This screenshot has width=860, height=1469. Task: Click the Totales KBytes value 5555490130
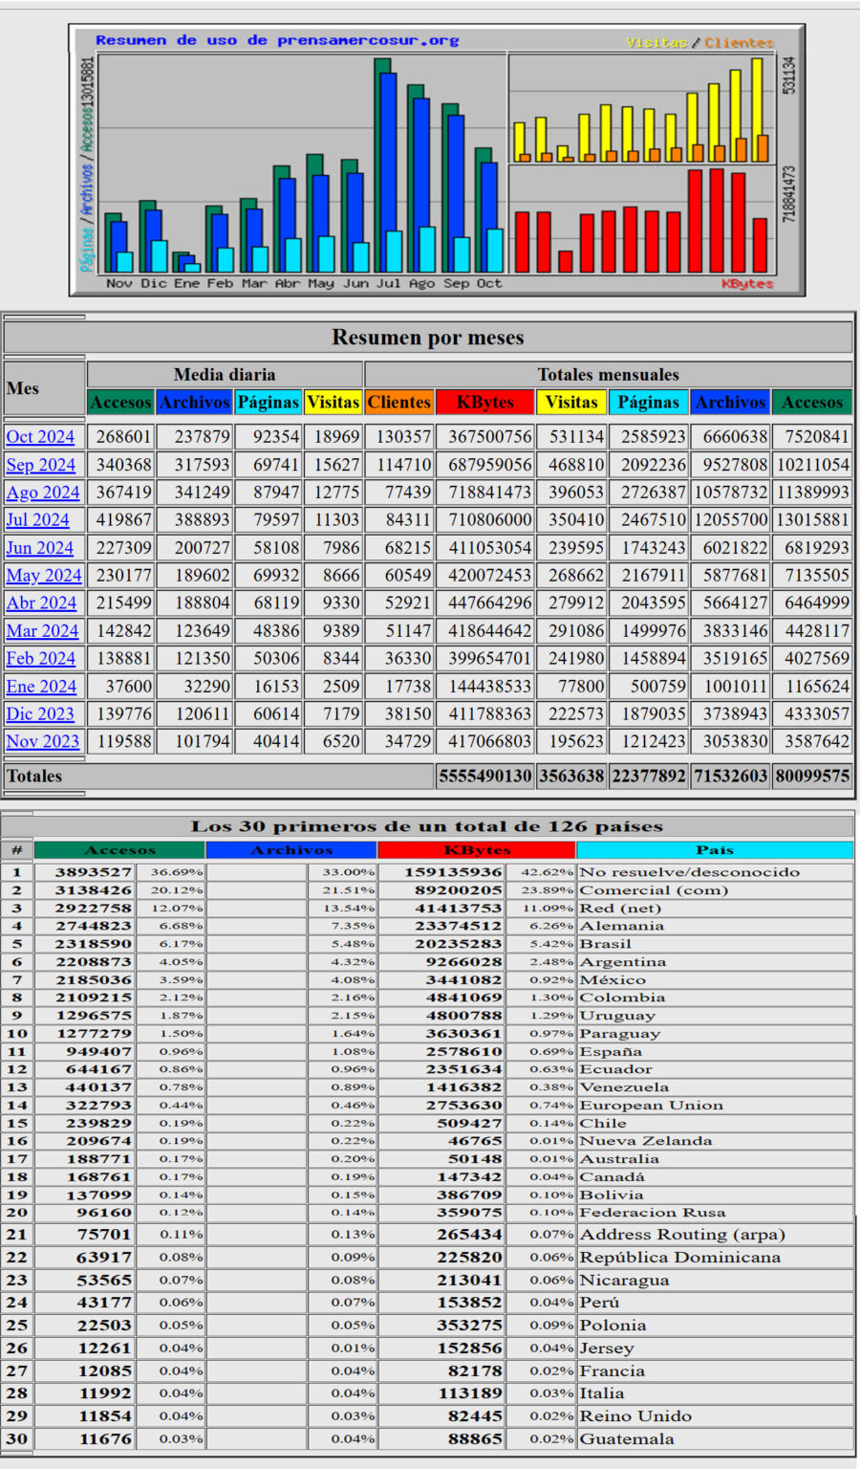coord(484,777)
